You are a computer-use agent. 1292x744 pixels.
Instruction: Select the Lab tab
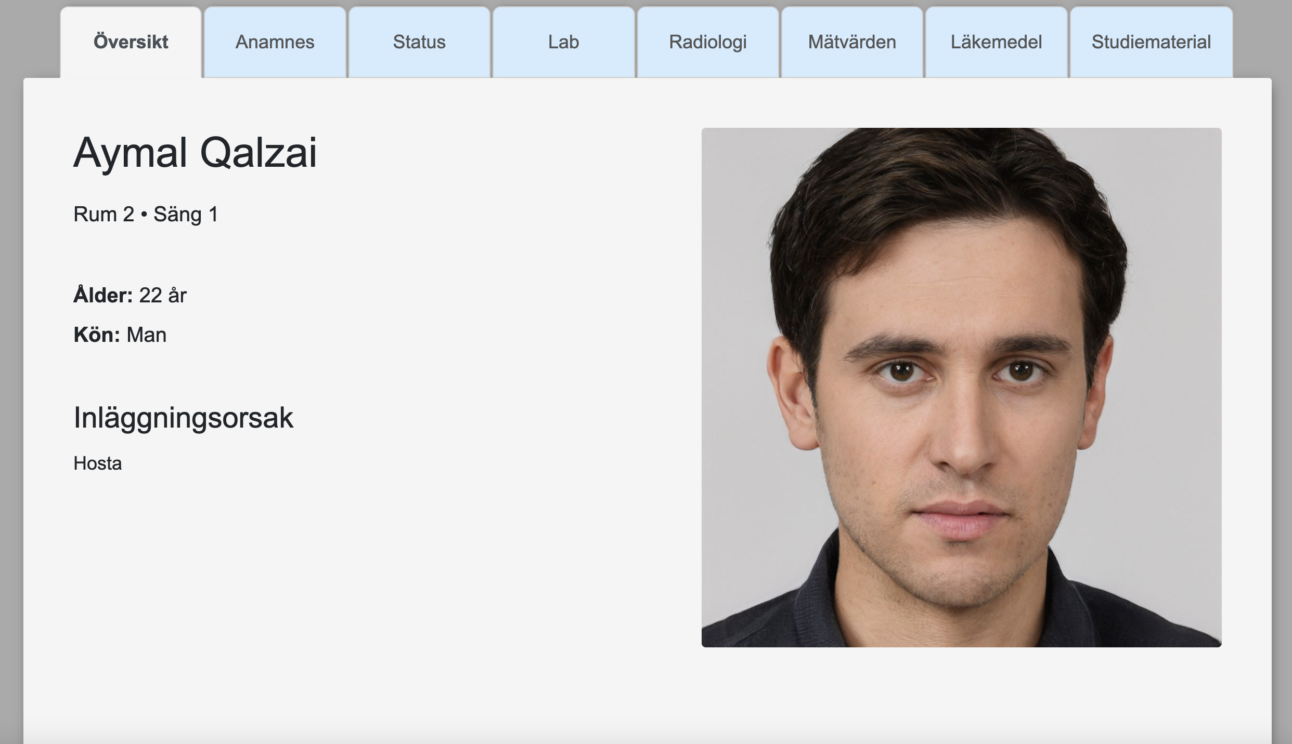(x=563, y=42)
